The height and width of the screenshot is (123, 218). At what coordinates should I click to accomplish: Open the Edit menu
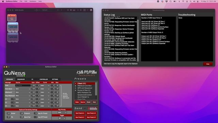point(26,1)
